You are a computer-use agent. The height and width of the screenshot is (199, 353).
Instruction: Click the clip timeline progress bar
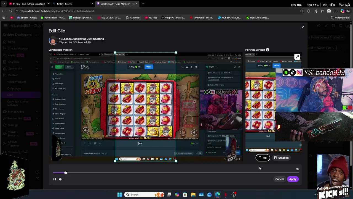point(176,173)
